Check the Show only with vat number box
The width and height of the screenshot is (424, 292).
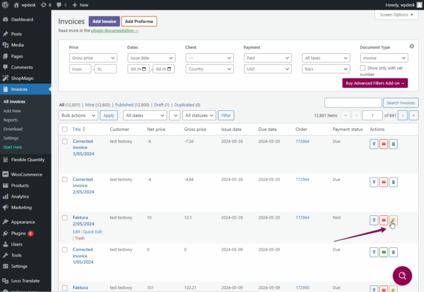pos(363,68)
